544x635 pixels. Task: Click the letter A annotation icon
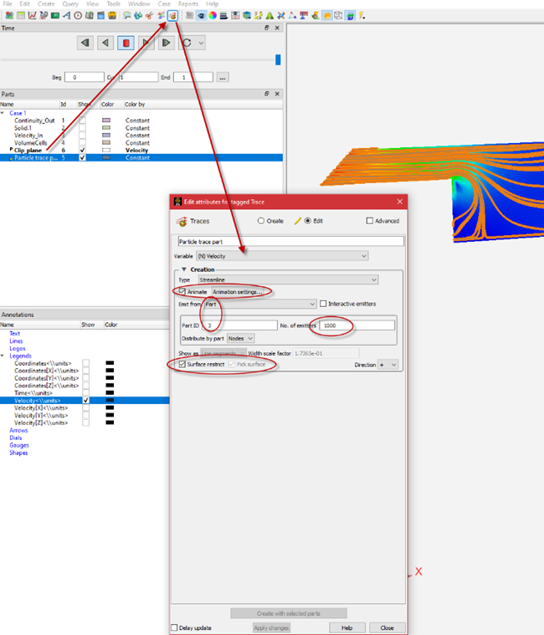click(67, 16)
